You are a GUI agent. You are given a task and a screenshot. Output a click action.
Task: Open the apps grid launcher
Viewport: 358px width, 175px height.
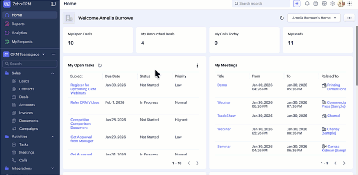click(349, 4)
